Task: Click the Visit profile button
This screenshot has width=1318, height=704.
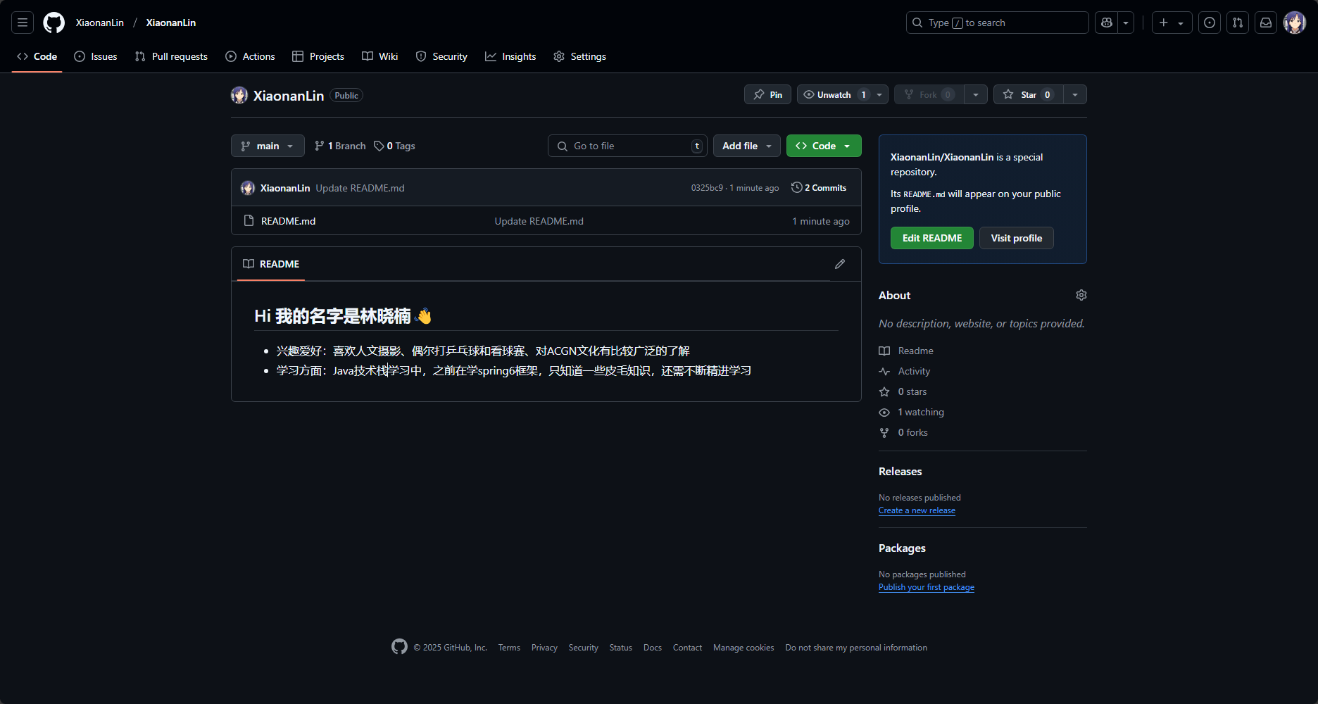Action: pyautogui.click(x=1017, y=238)
